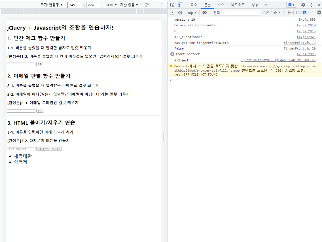Open the 요소 tab
The width and height of the screenshot is (322, 242).
(194, 5)
